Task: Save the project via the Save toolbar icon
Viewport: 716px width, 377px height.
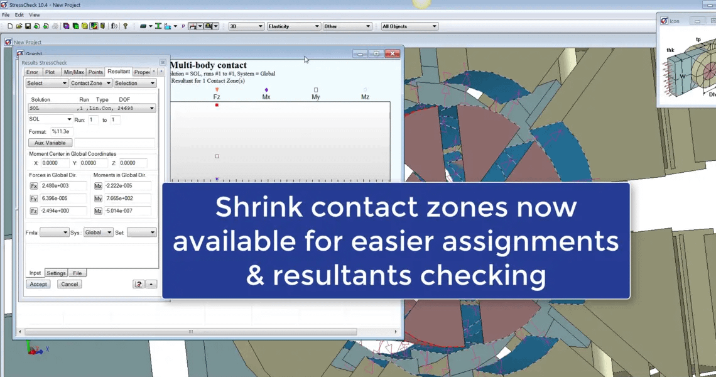Action: coord(27,26)
